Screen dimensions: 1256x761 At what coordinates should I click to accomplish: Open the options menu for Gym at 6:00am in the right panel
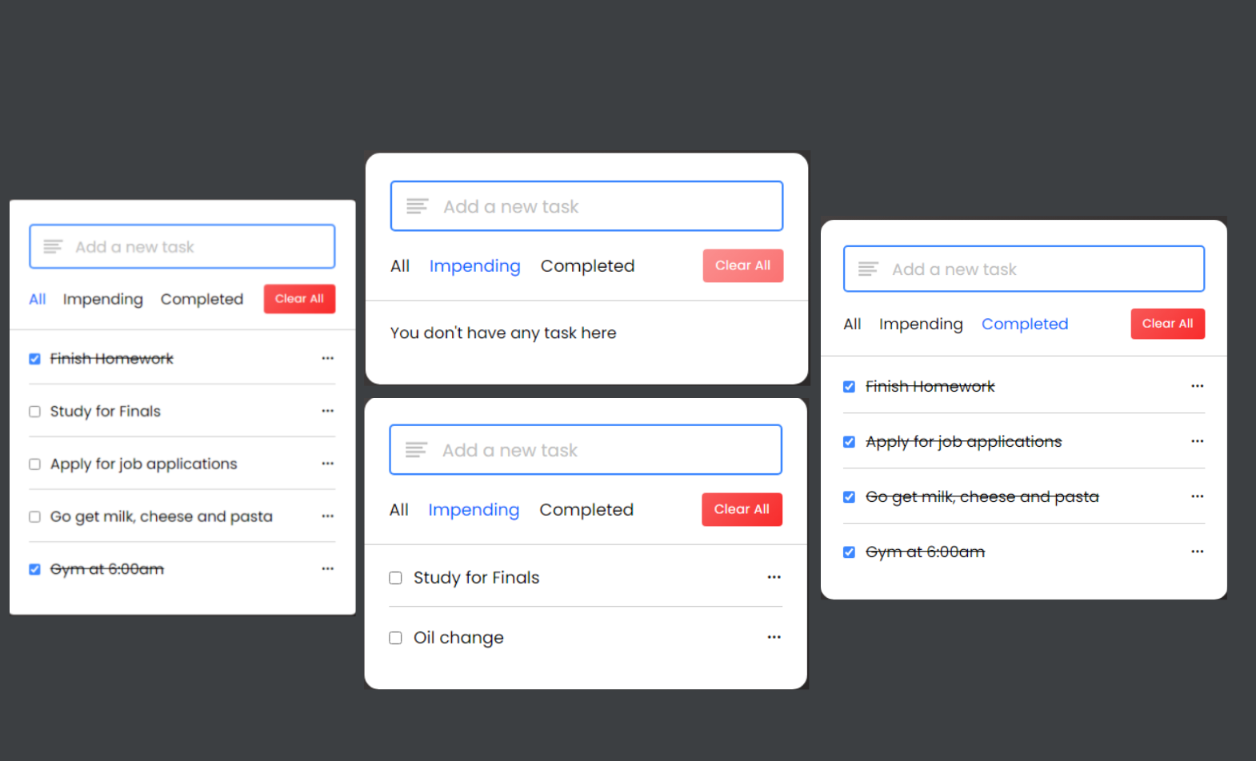click(1197, 552)
